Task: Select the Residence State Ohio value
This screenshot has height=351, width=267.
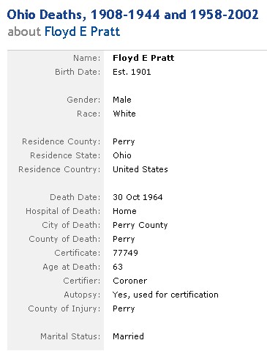Action: click(122, 155)
